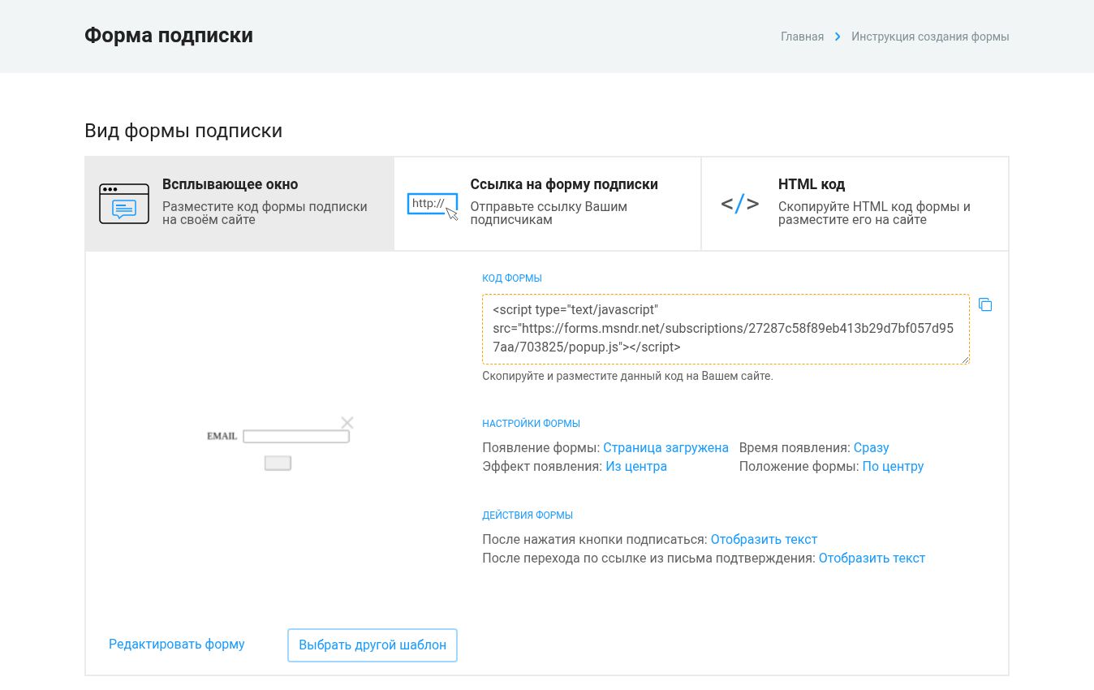This screenshot has width=1094, height=690.
Task: Click the НАСТРОЙКИ ФОРМЫ heading
Action: coord(531,424)
